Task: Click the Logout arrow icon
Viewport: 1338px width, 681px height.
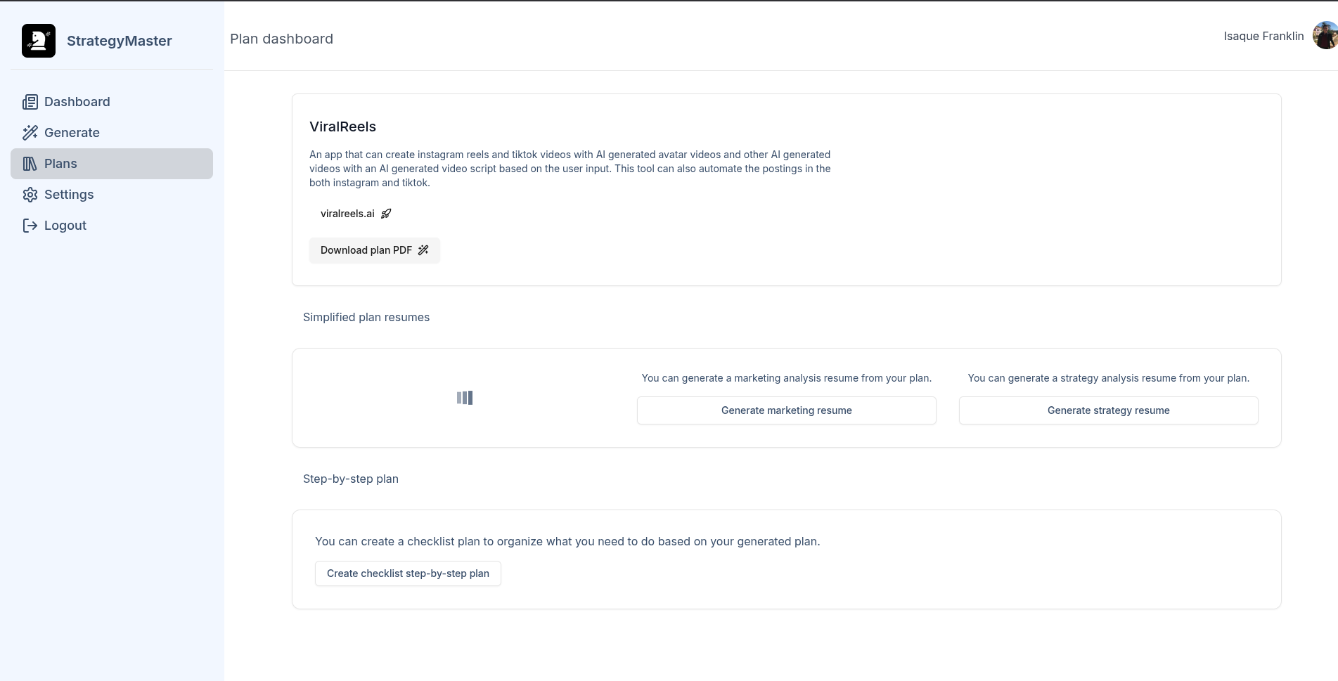Action: [x=30, y=226]
